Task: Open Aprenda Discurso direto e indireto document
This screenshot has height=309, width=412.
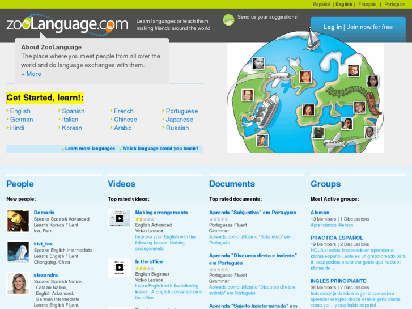Action: coord(253,259)
